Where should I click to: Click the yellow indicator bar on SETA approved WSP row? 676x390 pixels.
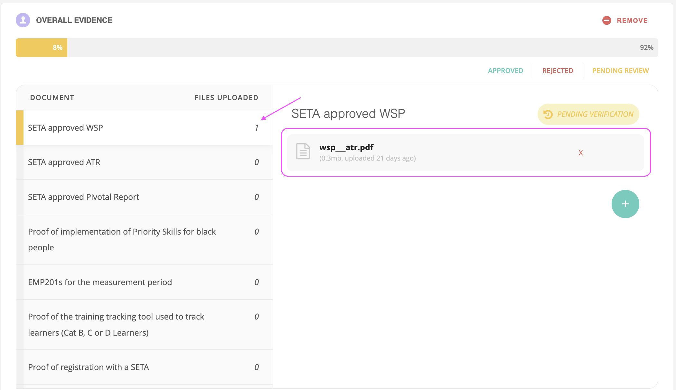[x=20, y=127]
